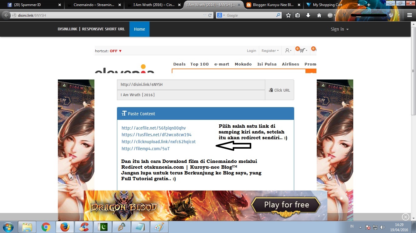Open the URL history dropdown arrow
This screenshot has width=416, height=233.
pyautogui.click(x=205, y=15)
